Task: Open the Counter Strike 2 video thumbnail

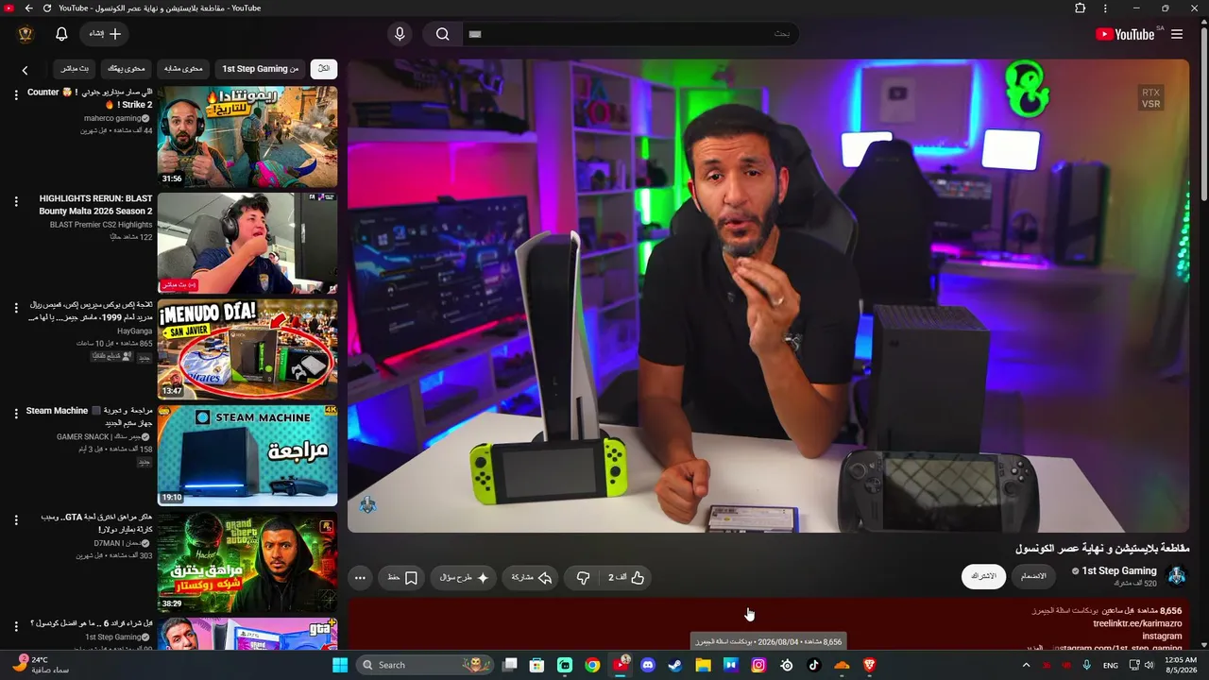Action: coord(247,137)
